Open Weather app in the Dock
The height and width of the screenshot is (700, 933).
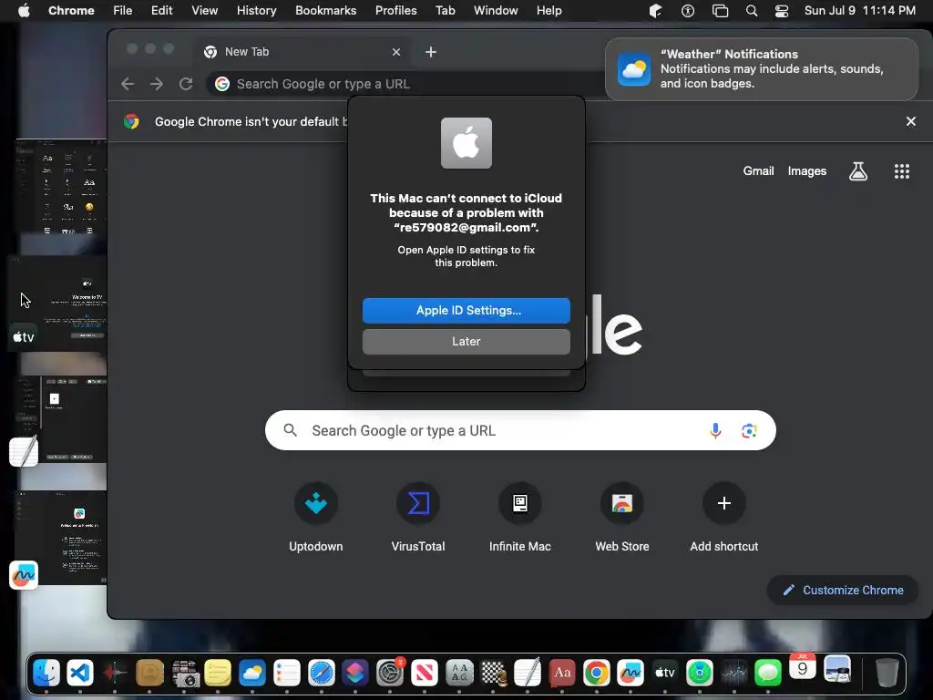pos(252,674)
